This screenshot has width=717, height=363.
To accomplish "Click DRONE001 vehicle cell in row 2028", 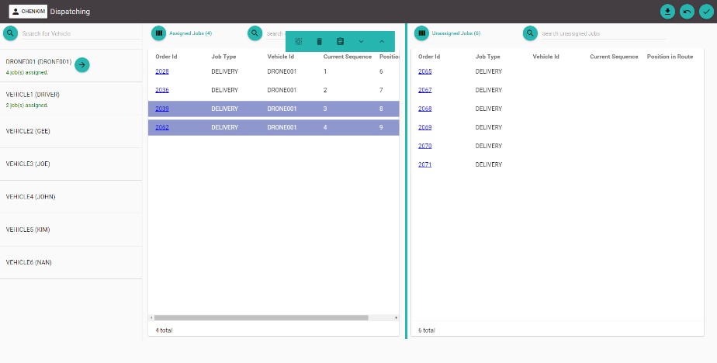I will [282, 71].
